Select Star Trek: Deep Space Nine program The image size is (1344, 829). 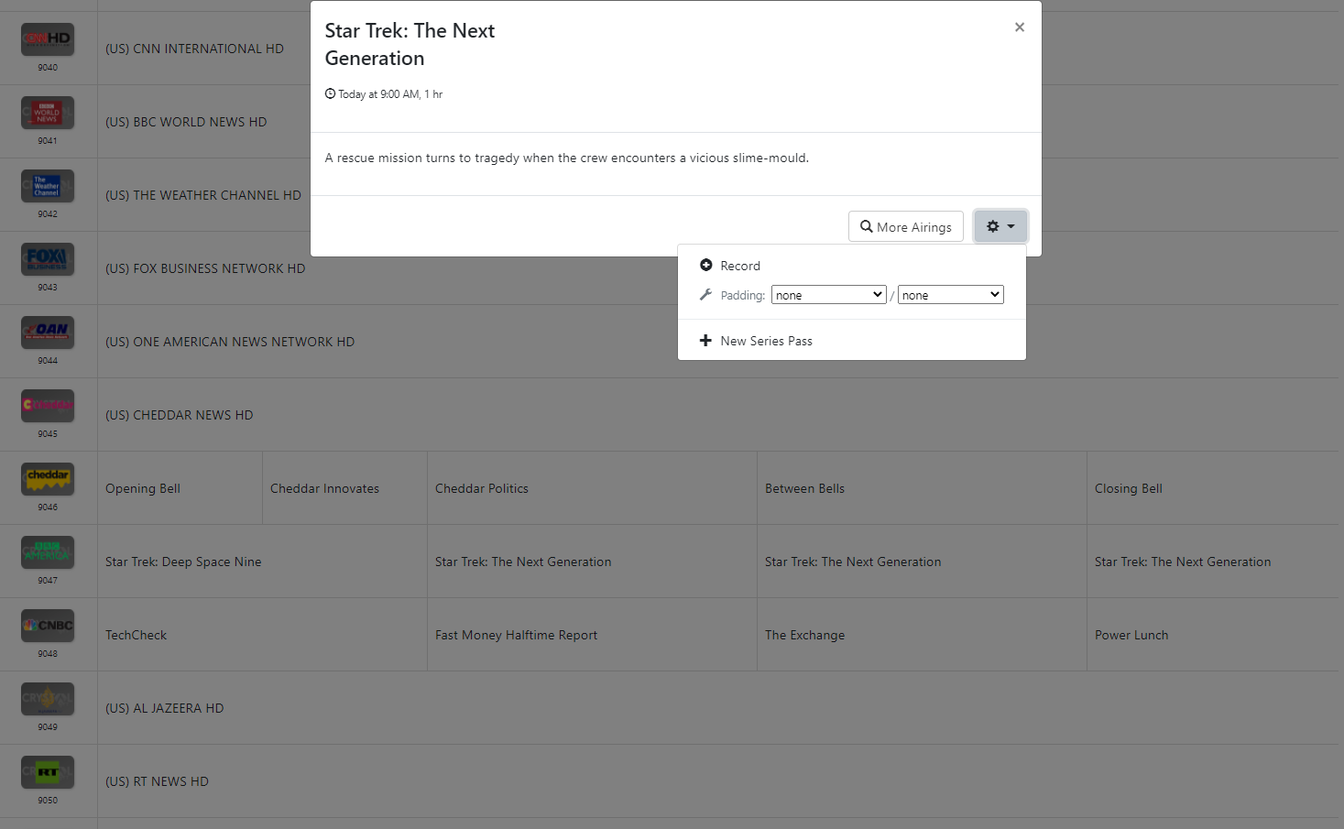[183, 562]
